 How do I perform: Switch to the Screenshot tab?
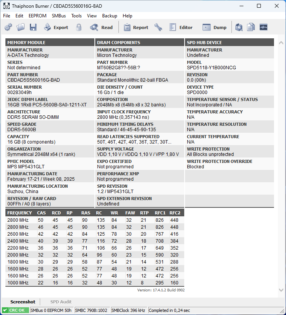click(x=23, y=302)
